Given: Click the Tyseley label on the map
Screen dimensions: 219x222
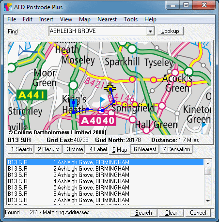Looking at the screenshot, I should tap(159, 63).
